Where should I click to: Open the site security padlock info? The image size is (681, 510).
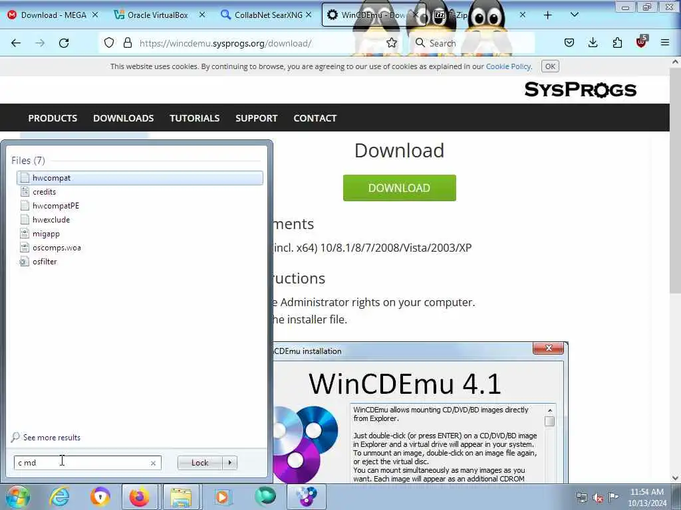click(x=127, y=43)
